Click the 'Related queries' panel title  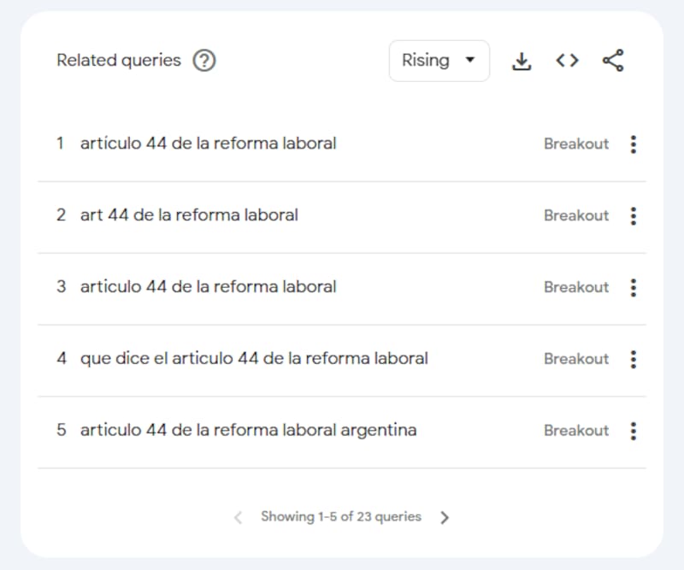118,61
